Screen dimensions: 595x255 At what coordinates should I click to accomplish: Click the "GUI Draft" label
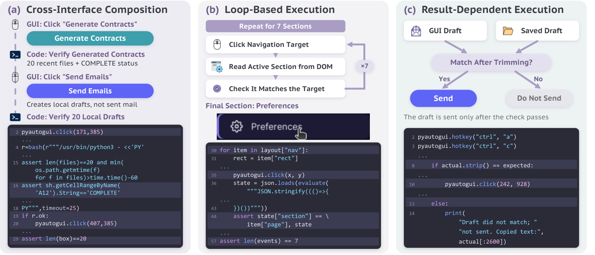(x=445, y=31)
